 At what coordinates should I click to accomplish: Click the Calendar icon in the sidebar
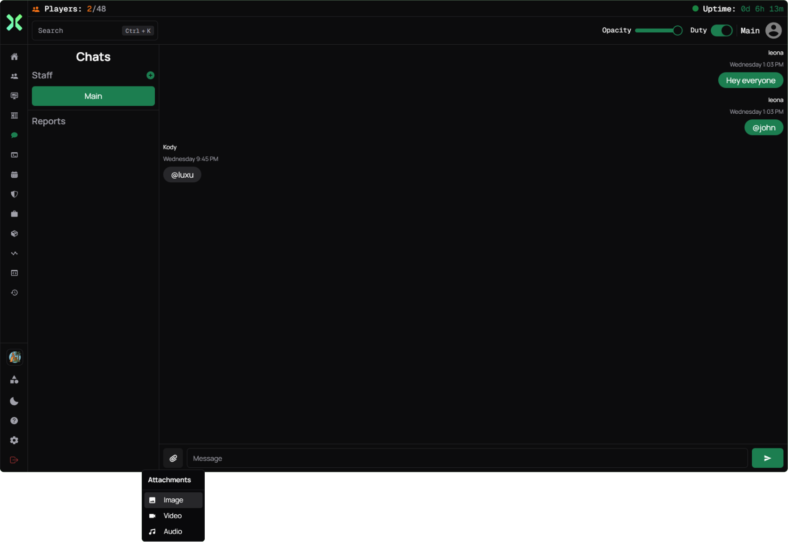[14, 174]
